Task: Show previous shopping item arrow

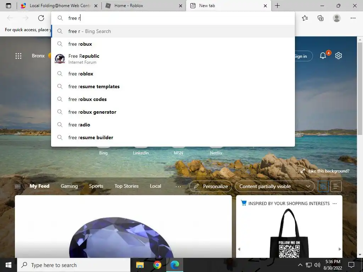Action: pyautogui.click(x=239, y=249)
